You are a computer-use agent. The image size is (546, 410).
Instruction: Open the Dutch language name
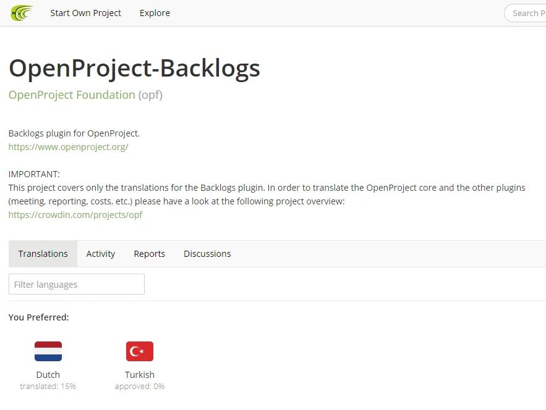tap(48, 375)
